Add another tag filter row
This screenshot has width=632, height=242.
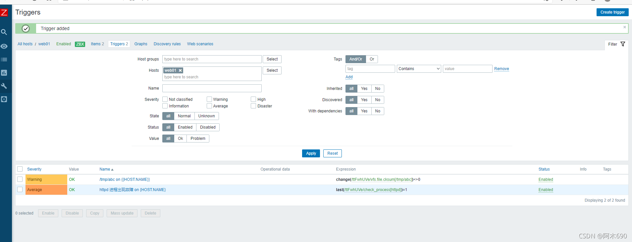[x=349, y=77]
